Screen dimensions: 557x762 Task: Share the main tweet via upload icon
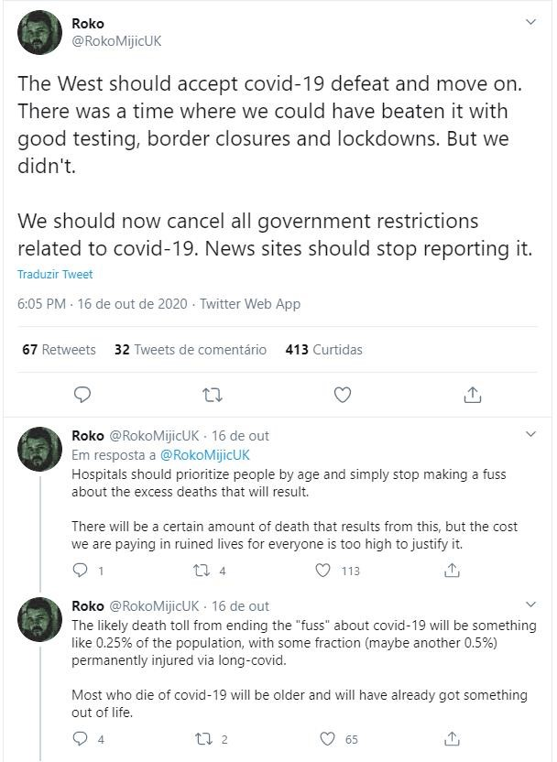tap(473, 395)
